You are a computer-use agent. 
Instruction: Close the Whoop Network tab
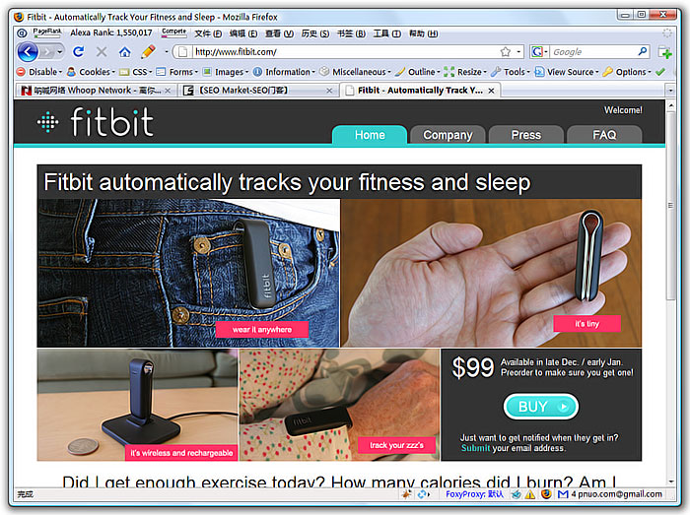click(x=168, y=91)
